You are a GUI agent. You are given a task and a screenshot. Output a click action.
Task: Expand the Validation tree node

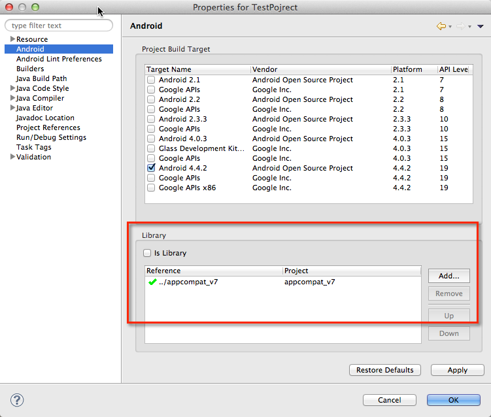click(12, 157)
